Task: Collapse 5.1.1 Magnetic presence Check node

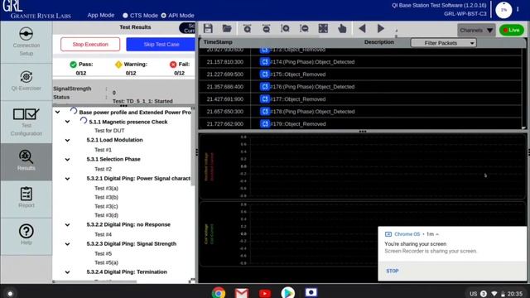Action: pyautogui.click(x=68, y=122)
